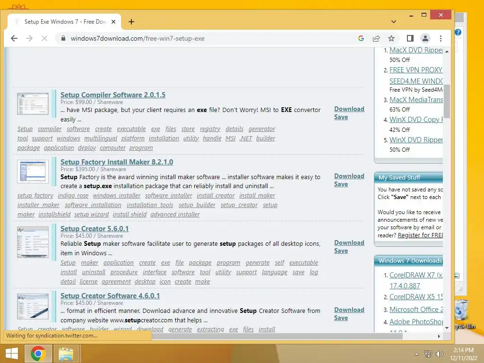Viewport: 484px width, 363px height.
Task: Click vertical scrollbar down arrow
Action: coord(447,328)
